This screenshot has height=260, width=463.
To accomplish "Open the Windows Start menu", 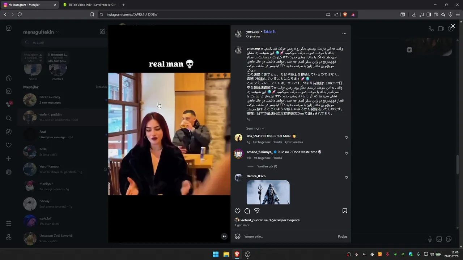I will pos(216,254).
